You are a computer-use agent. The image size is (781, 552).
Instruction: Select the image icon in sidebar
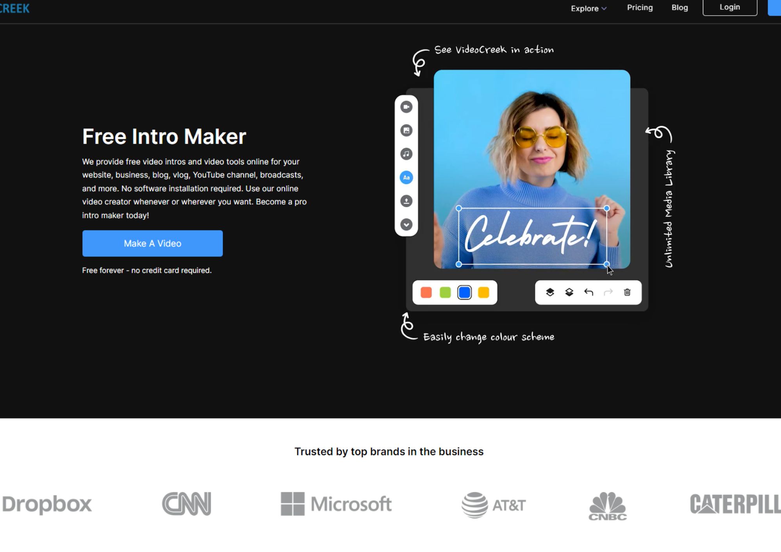point(406,130)
